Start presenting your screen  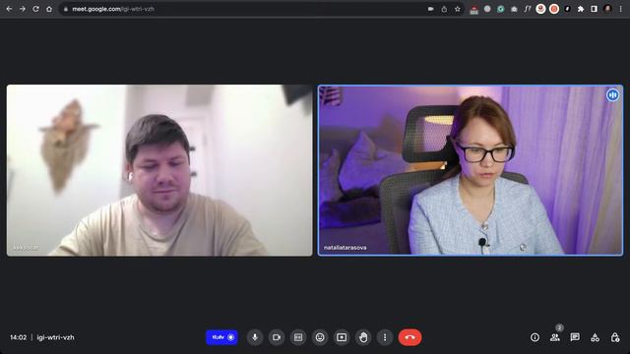pyautogui.click(x=342, y=337)
